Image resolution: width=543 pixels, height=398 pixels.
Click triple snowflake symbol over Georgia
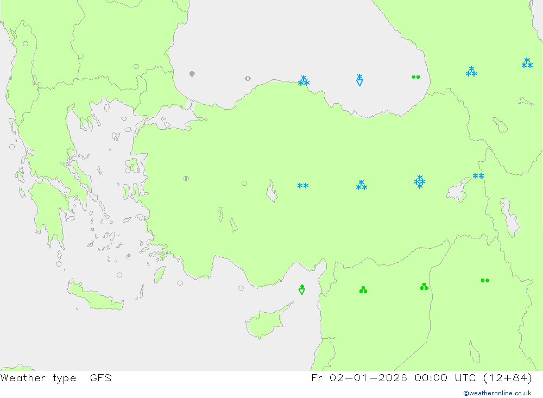[x=472, y=72]
